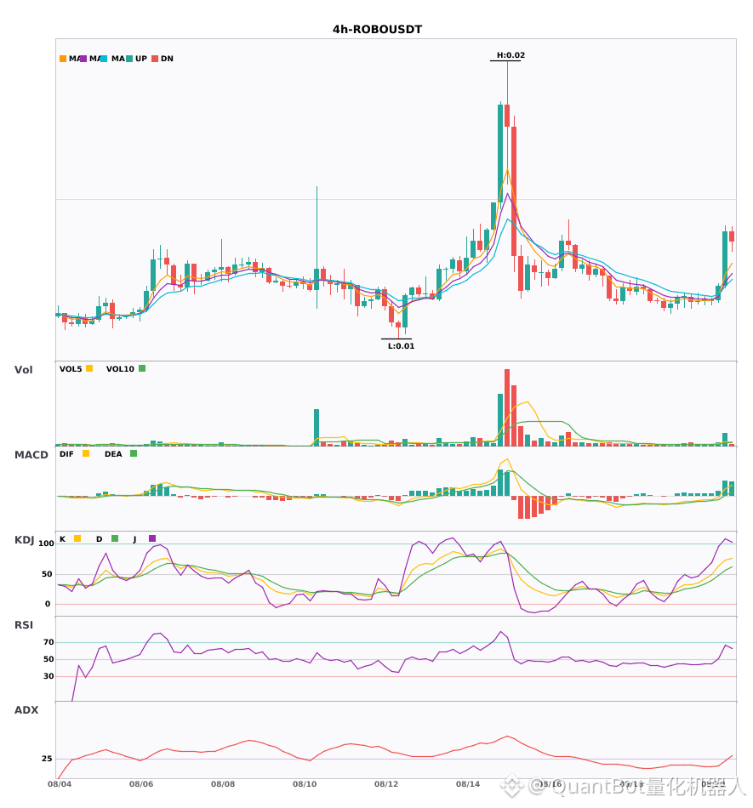Click the yellow K legend swatch

coord(77,538)
